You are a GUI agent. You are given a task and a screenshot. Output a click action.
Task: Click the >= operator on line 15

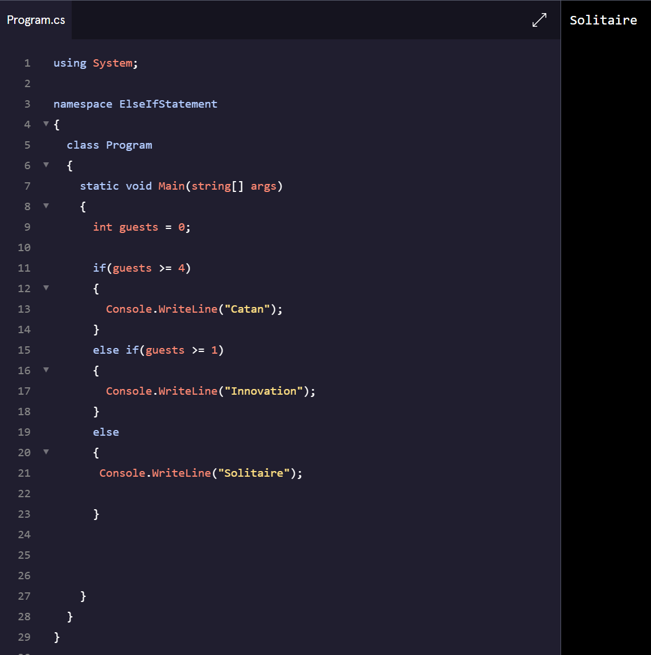(198, 350)
